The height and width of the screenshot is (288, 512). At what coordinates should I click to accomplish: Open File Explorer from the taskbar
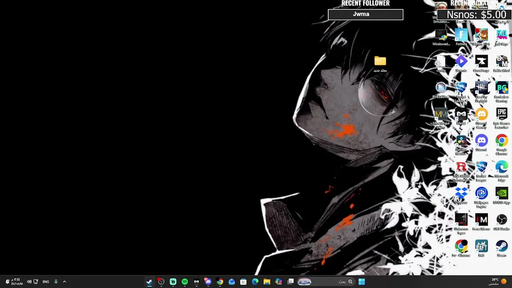(267, 282)
